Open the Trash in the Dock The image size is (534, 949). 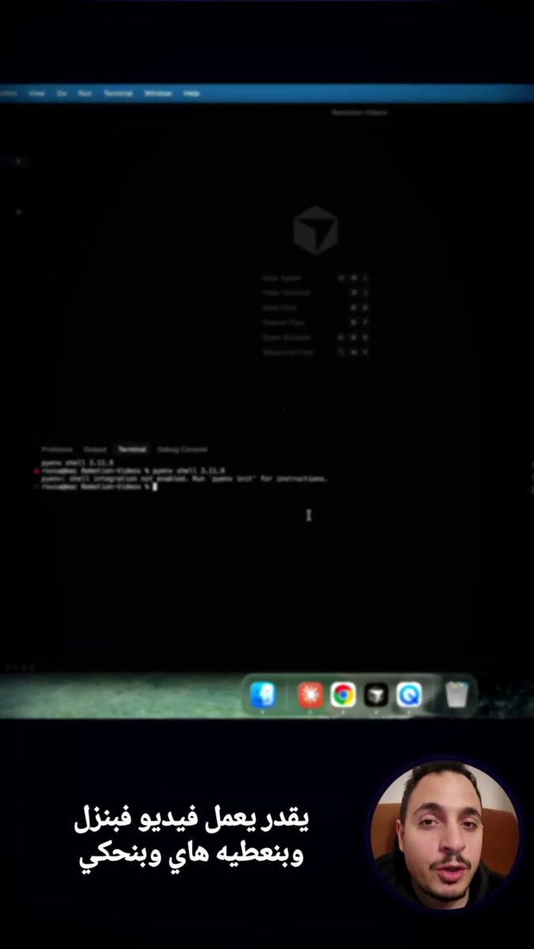click(x=456, y=695)
